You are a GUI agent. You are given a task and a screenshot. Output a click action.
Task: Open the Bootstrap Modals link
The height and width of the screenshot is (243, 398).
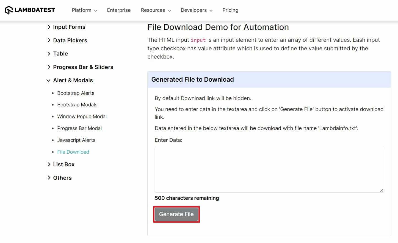[77, 105]
